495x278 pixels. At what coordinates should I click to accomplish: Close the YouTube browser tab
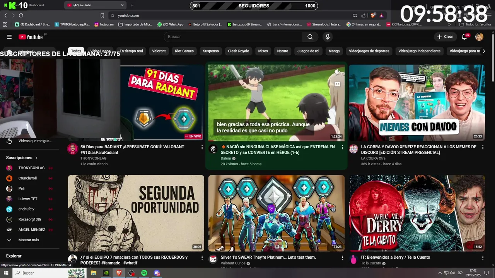[123, 5]
